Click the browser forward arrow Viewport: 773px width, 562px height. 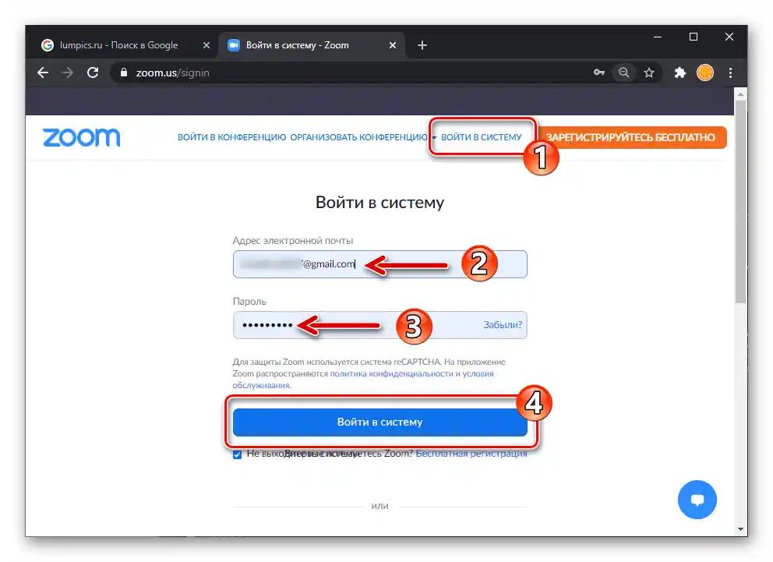click(68, 73)
